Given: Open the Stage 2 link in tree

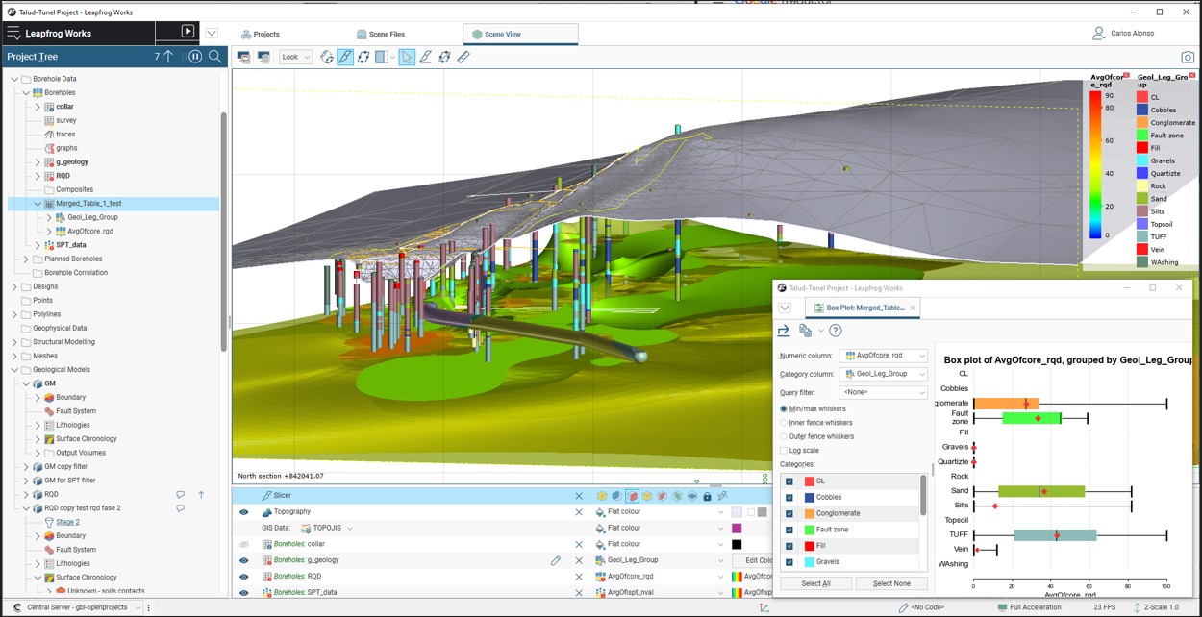Looking at the screenshot, I should (67, 522).
